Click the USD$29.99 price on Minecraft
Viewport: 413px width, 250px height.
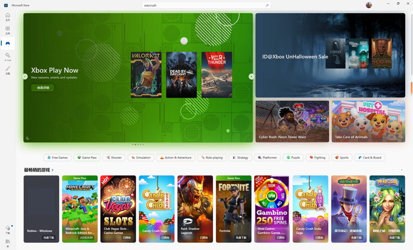click(x=86, y=238)
